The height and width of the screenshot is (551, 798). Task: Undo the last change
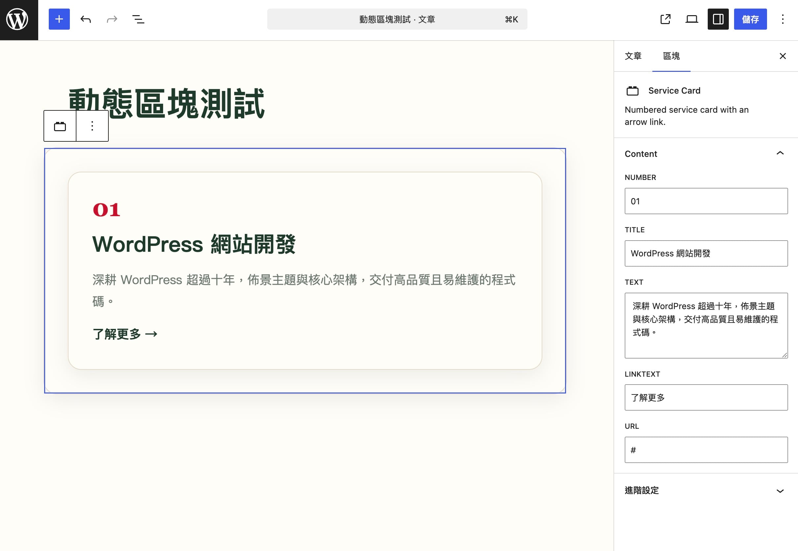point(86,19)
